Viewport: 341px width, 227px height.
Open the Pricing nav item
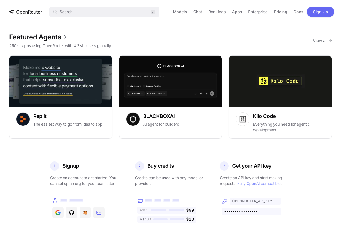coord(280,12)
